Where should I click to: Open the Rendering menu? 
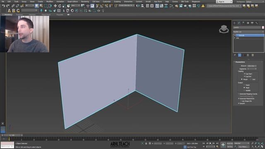tap(85, 2)
